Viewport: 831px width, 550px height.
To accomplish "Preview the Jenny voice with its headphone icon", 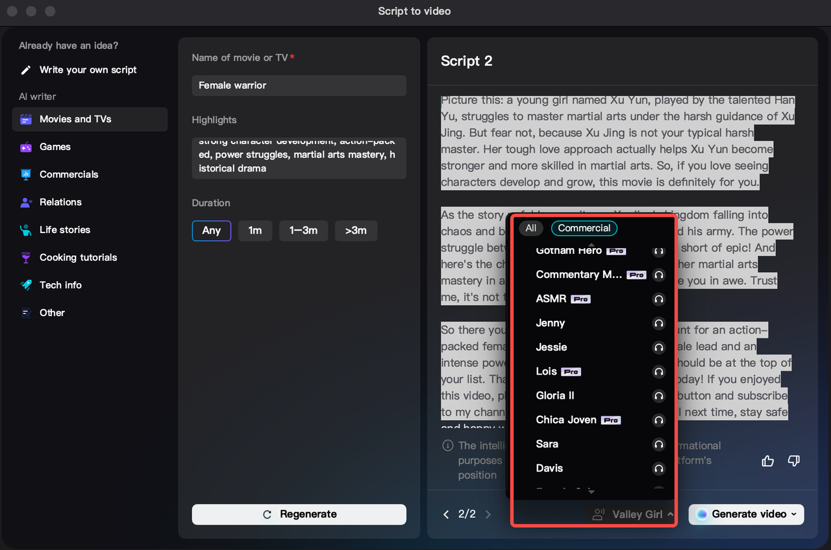I will click(x=658, y=323).
